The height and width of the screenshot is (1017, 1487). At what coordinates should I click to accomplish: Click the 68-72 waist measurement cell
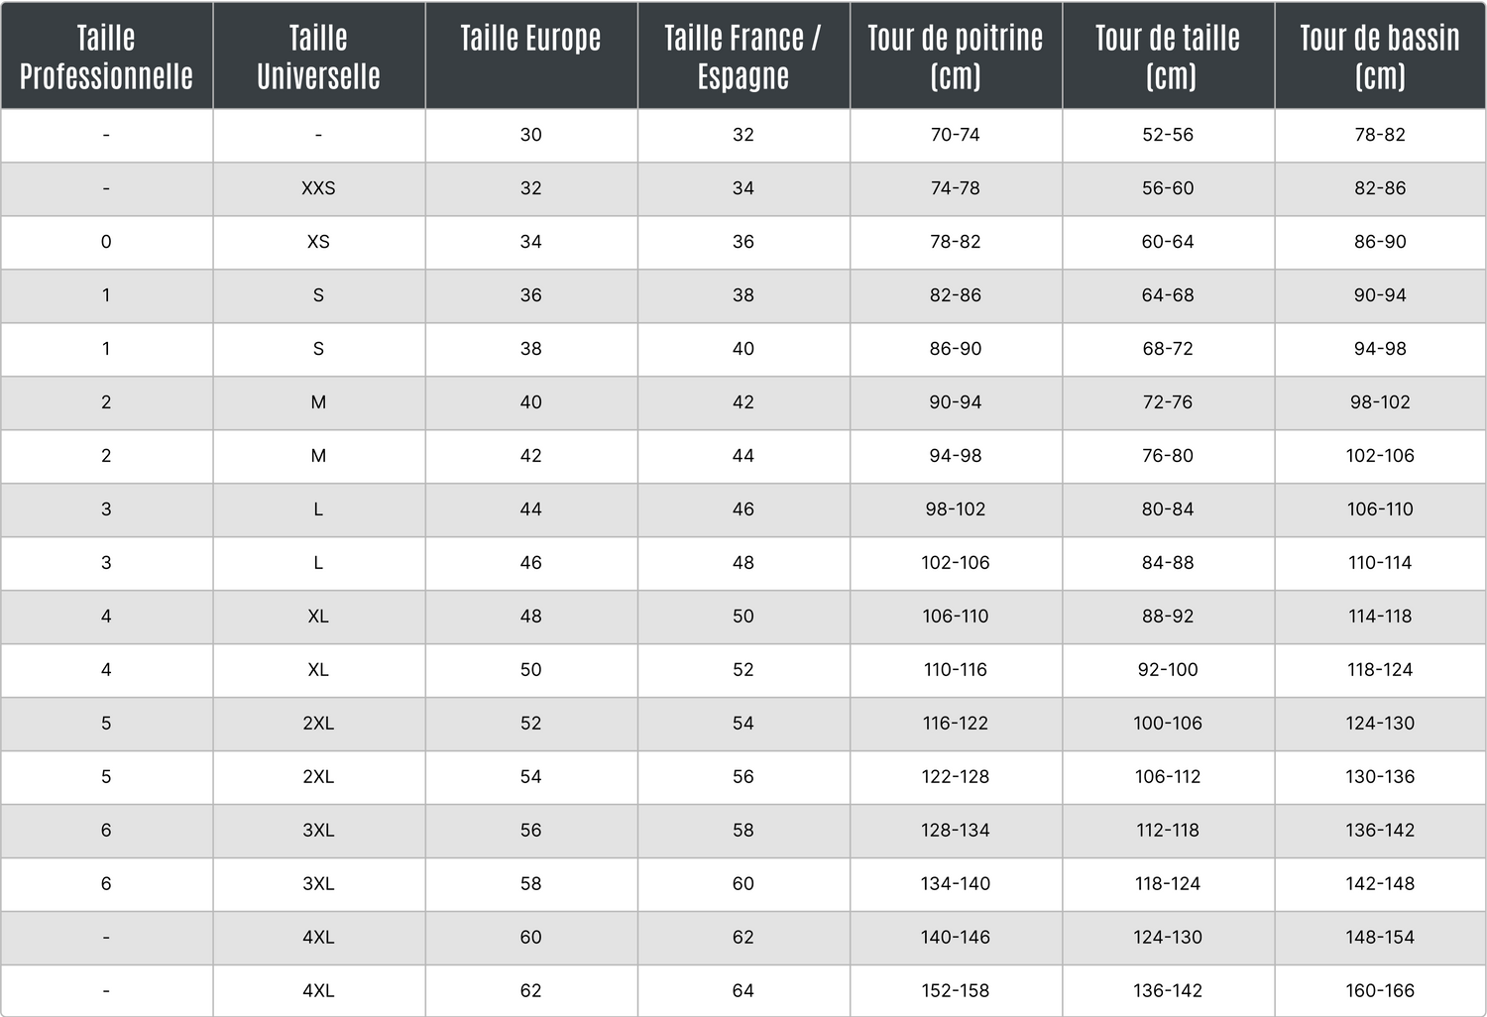(x=1168, y=349)
